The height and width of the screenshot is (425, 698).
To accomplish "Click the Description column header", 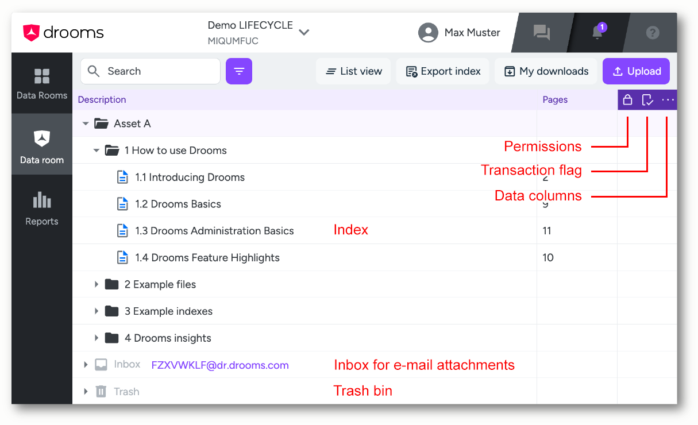I will tap(102, 99).
